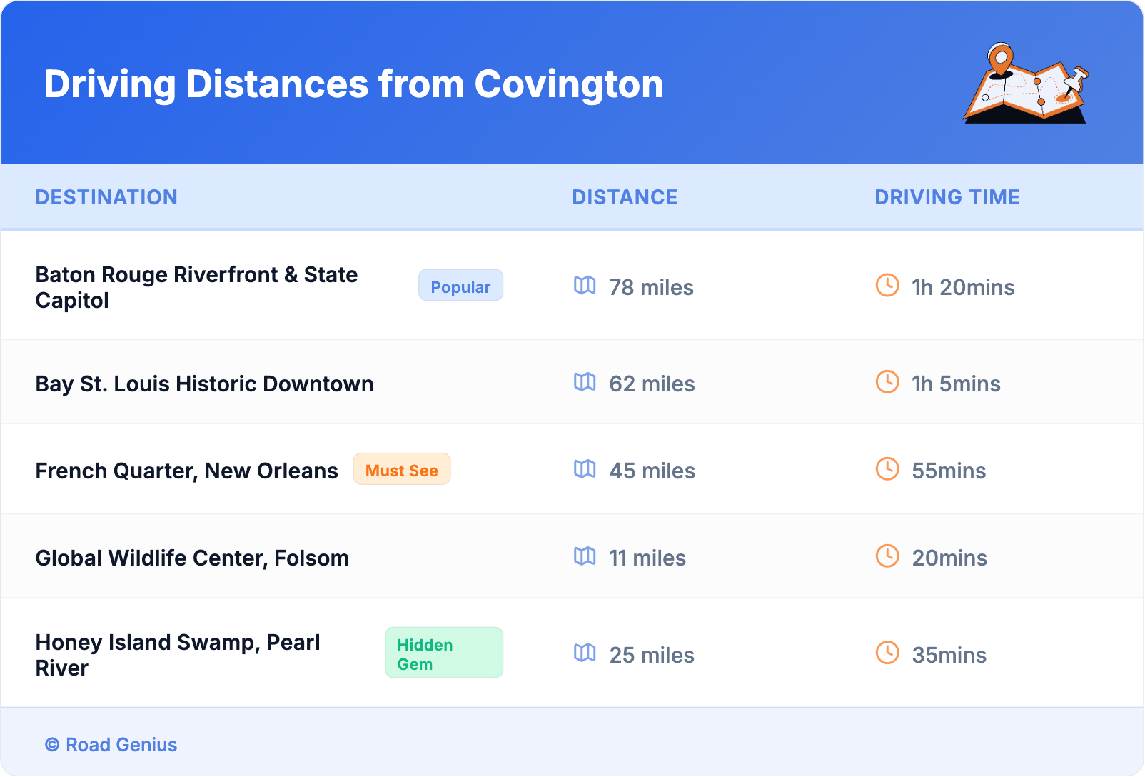Viewport: 1145px width, 777px height.
Task: Click clock icon beside 1h 5mins
Action: [x=887, y=382]
